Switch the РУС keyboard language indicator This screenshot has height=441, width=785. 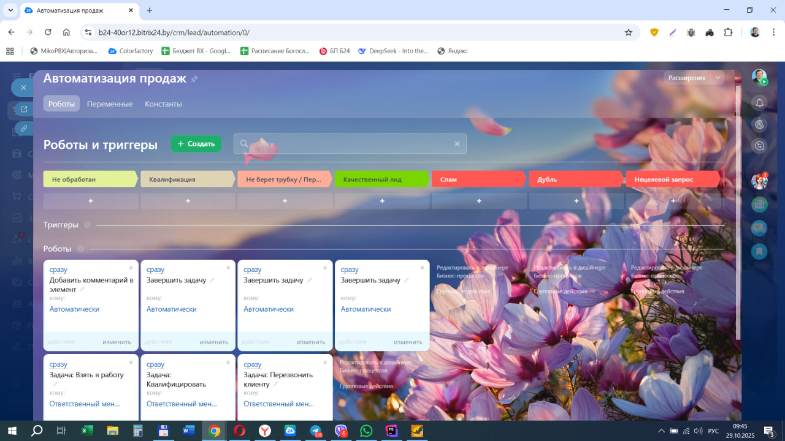[713, 431]
